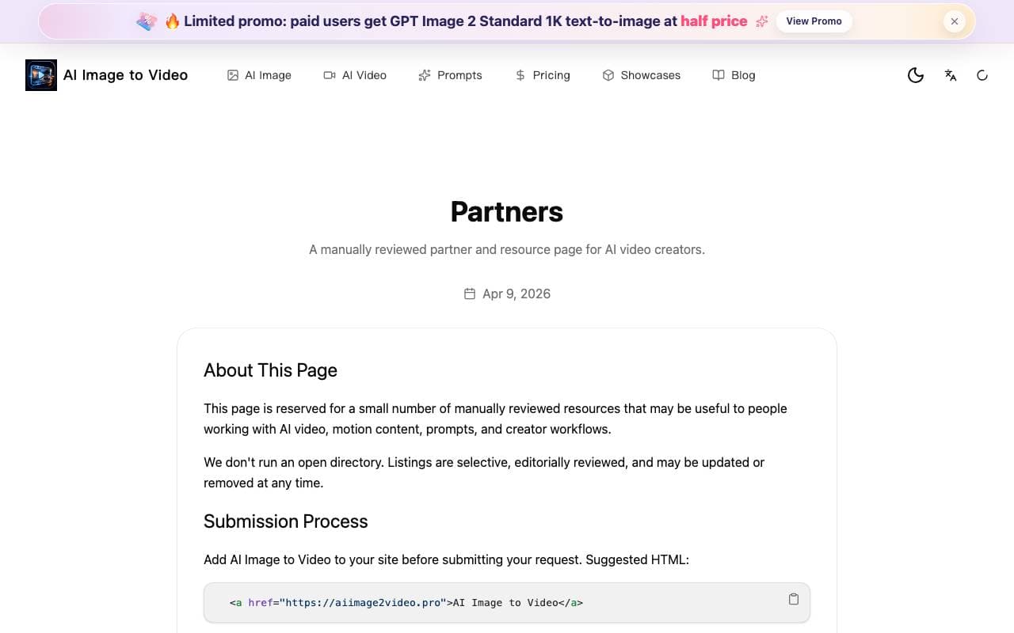The image size is (1014, 633).
Task: Click the calendar icon beside Apr 9, 2026
Action: [x=470, y=294]
